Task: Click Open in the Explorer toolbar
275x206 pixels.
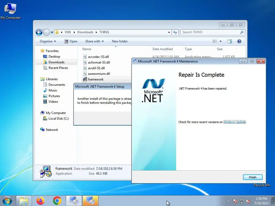Action: coord(71,41)
